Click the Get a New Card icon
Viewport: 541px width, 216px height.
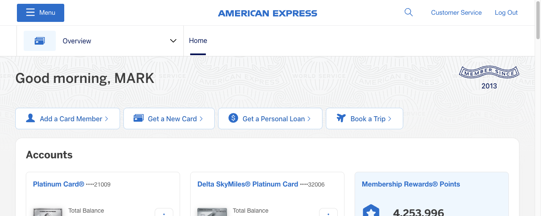tap(139, 118)
